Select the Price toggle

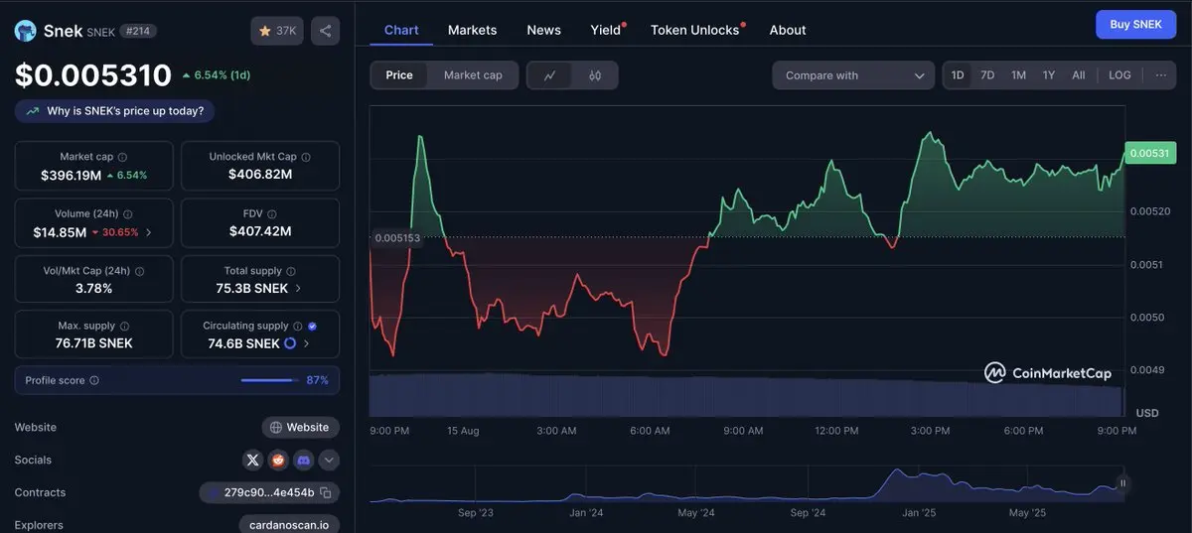[x=399, y=75]
